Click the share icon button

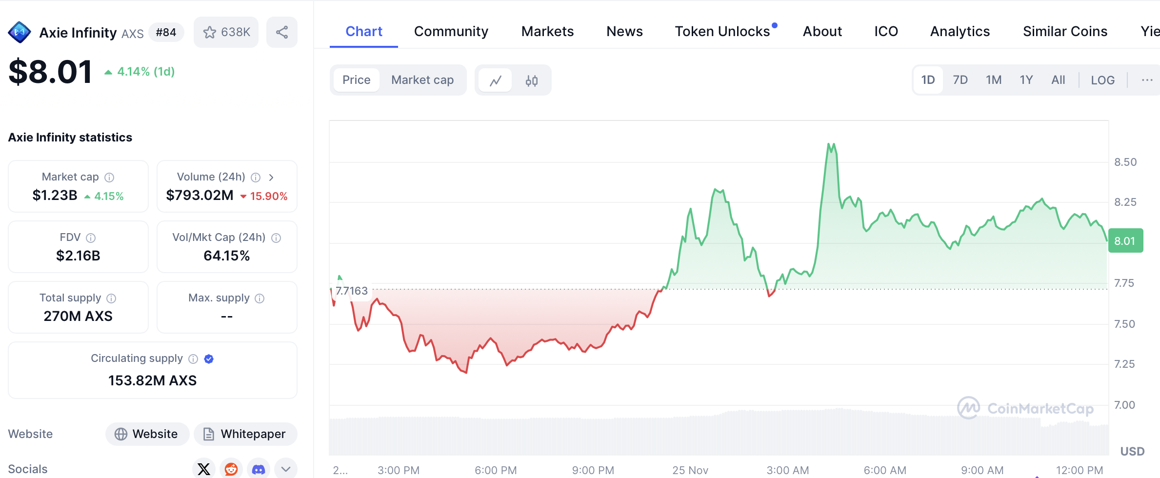click(282, 32)
